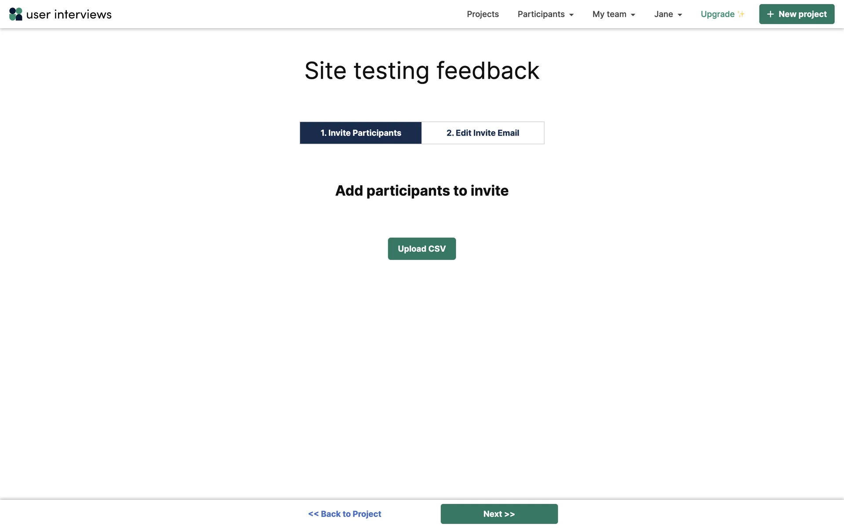Expand the My team dropdown
Image resolution: width=844 pixels, height=528 pixels.
tap(609, 14)
